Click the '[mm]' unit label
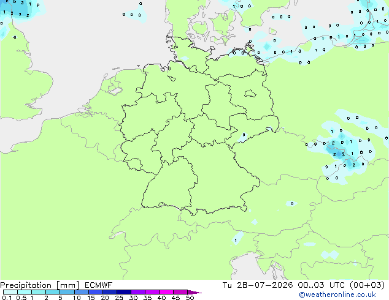This screenshot has height=300, width=389. pyautogui.click(x=67, y=285)
